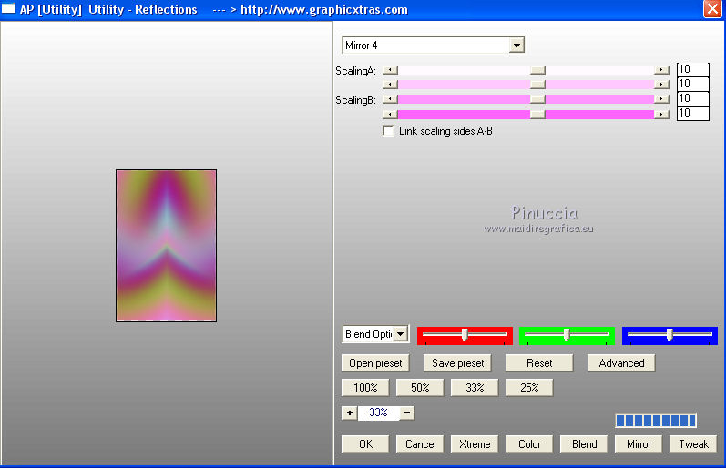The width and height of the screenshot is (726, 468).
Task: Click the minus zoom-out button
Action: [407, 412]
